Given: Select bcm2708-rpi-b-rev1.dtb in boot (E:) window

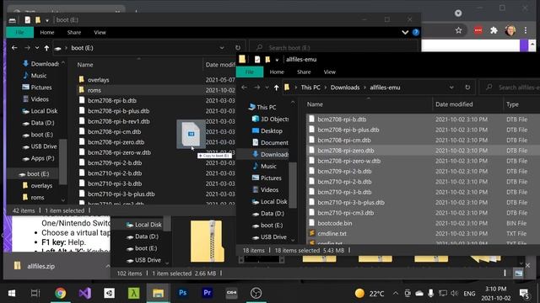Looking at the screenshot, I should (x=119, y=121).
